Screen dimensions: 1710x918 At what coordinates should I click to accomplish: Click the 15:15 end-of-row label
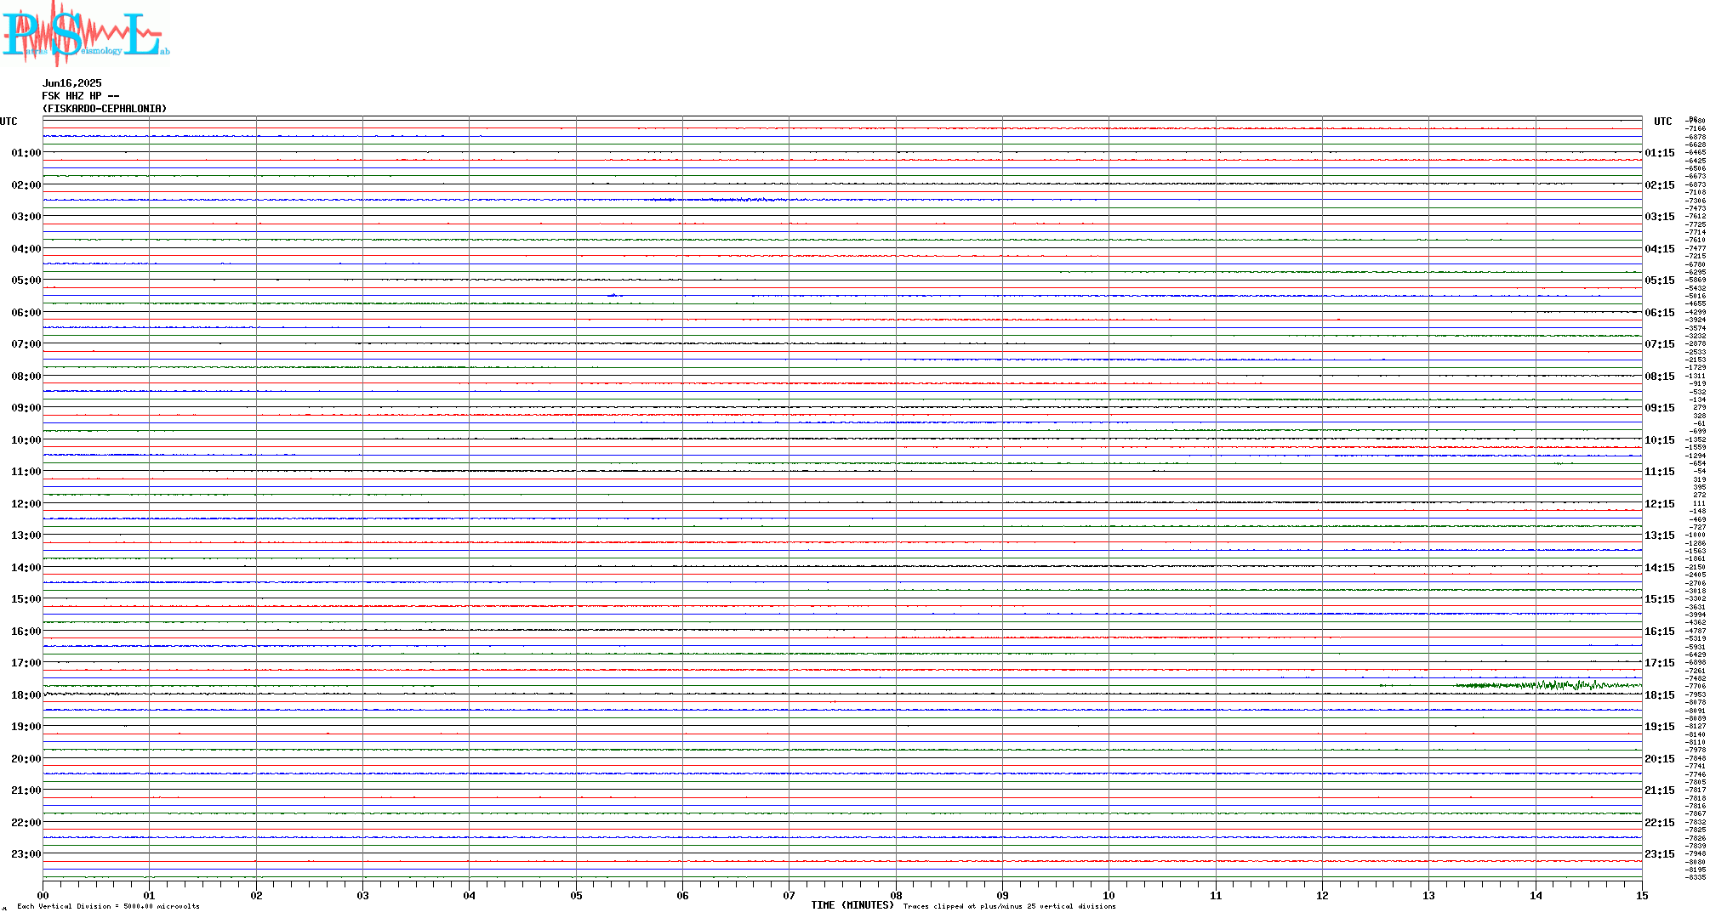[x=1660, y=599]
